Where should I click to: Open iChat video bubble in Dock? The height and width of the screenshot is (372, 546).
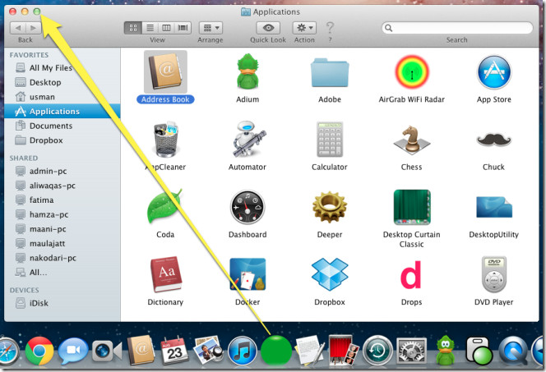pyautogui.click(x=73, y=351)
